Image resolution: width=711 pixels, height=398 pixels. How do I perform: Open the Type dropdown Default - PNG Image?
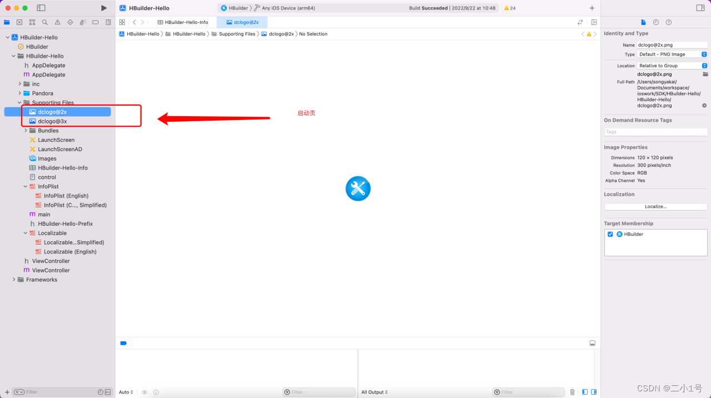coord(672,54)
